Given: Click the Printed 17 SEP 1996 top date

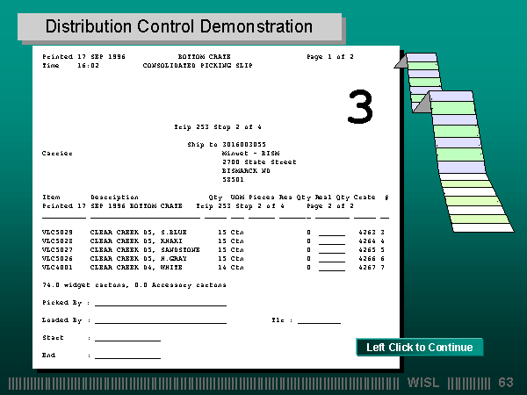Looking at the screenshot, I should (83, 56).
